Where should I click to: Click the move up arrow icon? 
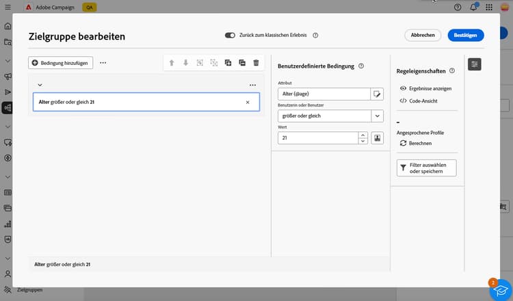coord(172,63)
